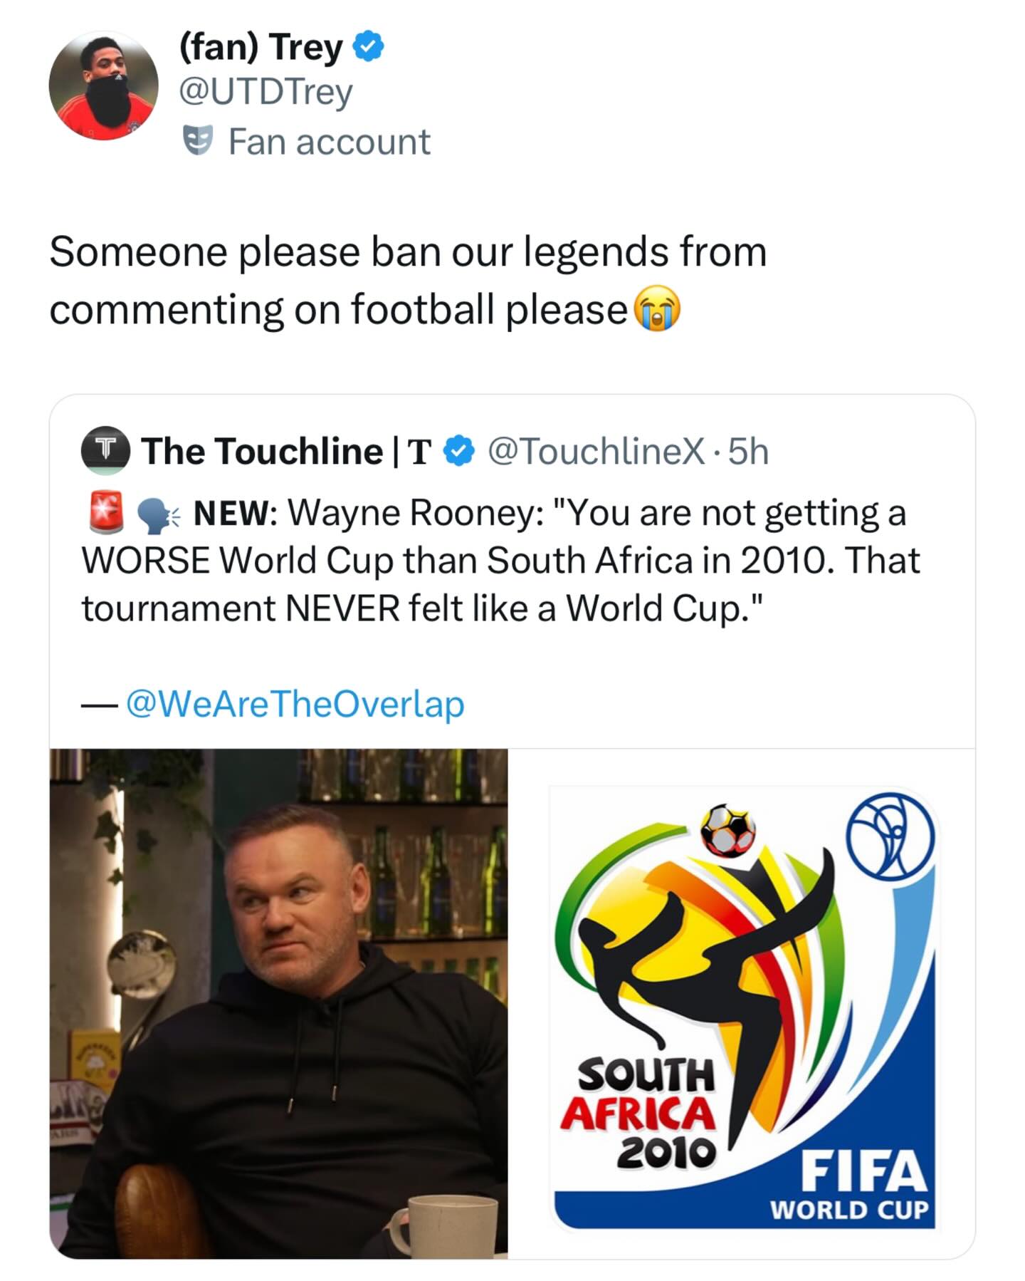Click the Fan account label
The height and width of the screenshot is (1281, 1025).
[329, 141]
